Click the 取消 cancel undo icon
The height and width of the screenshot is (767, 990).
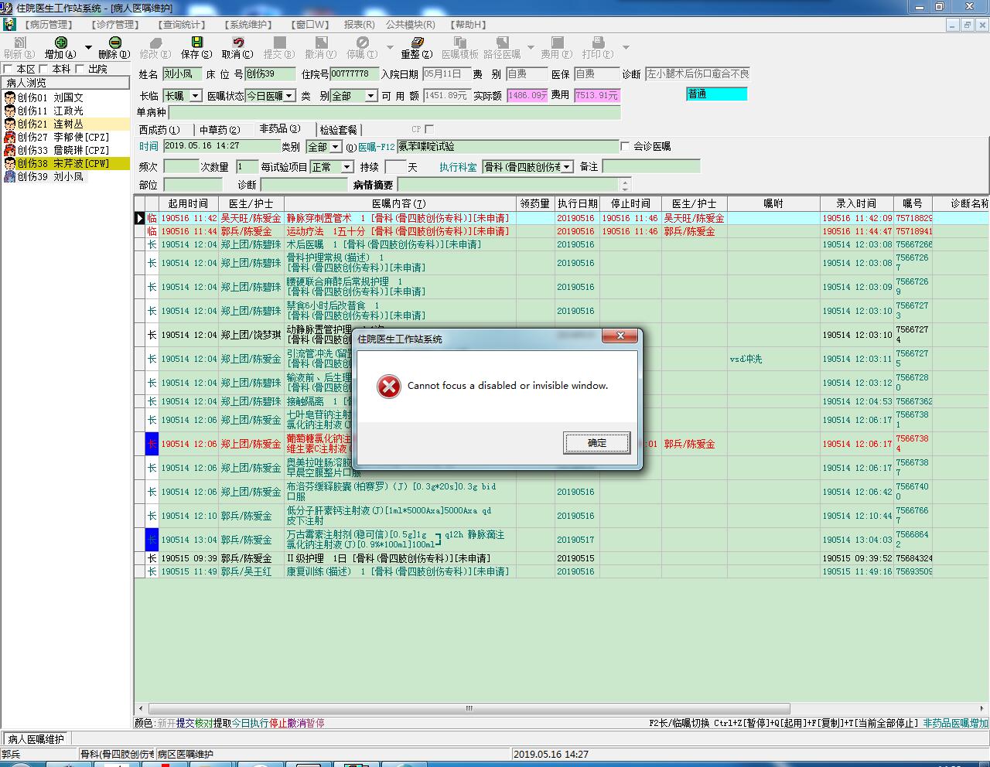237,42
